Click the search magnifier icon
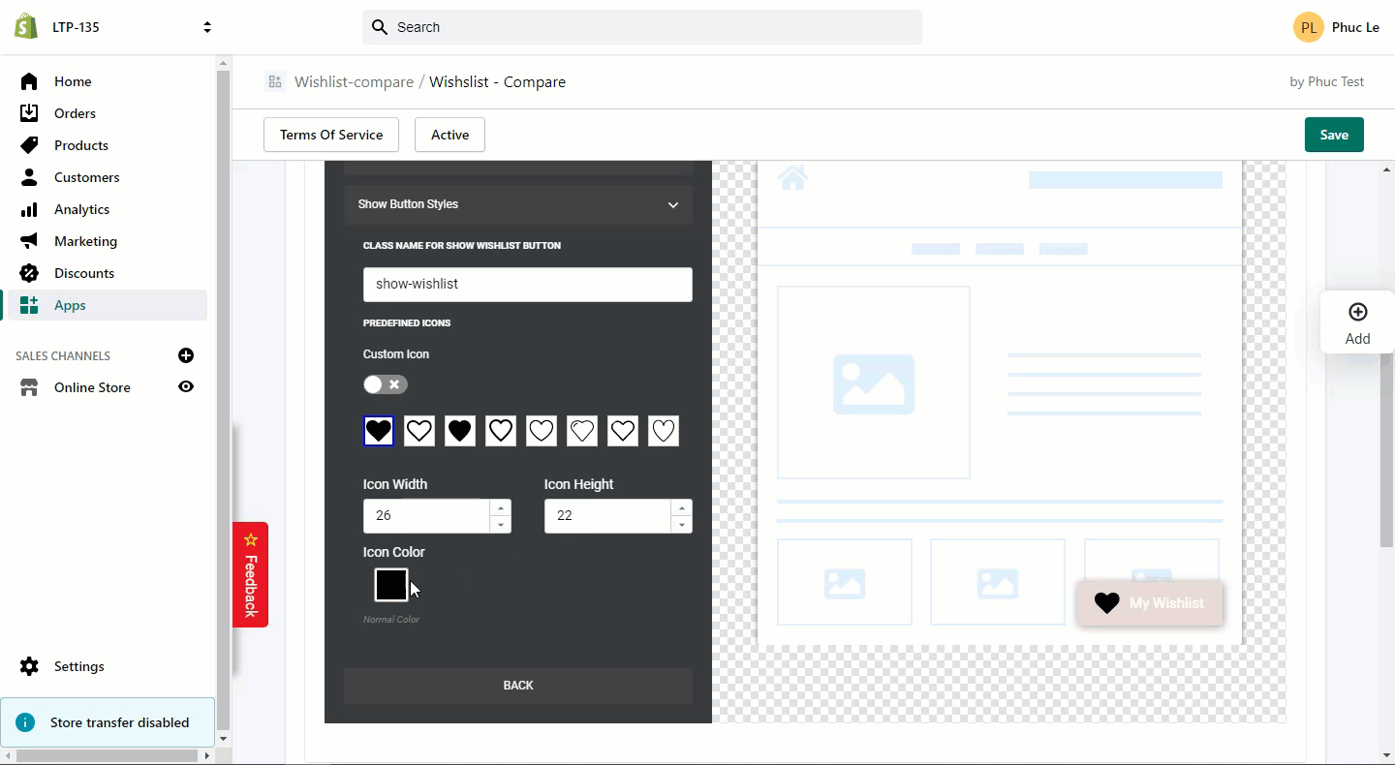The image size is (1395, 765). click(380, 27)
